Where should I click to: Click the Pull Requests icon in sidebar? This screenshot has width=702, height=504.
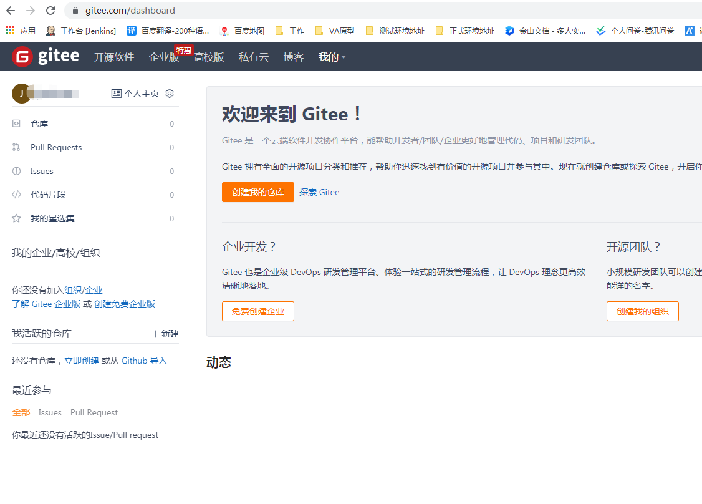[x=16, y=147]
